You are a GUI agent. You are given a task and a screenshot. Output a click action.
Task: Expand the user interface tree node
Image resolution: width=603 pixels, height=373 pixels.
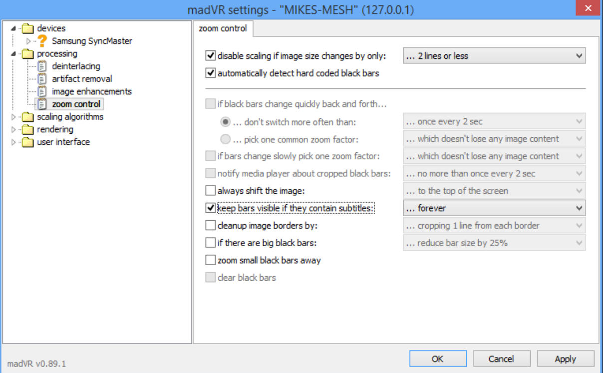(13, 142)
